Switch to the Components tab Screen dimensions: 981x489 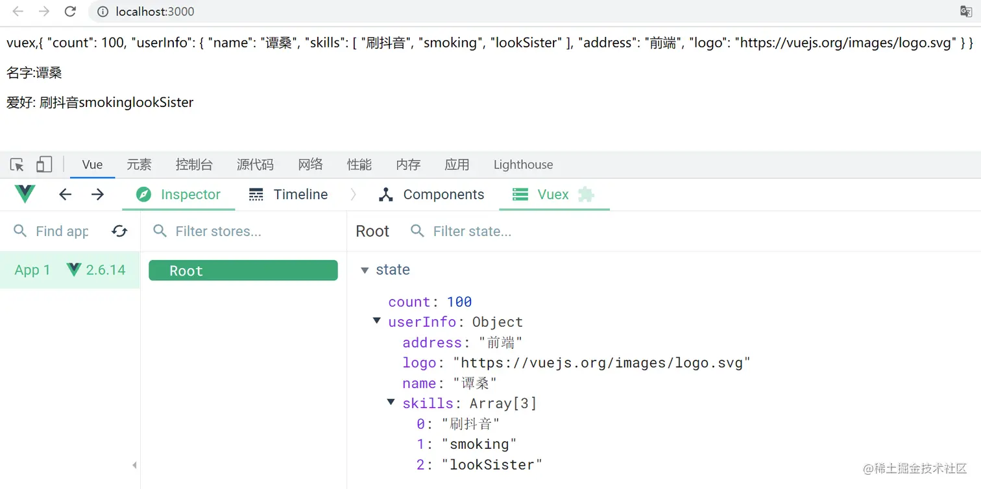tap(431, 195)
